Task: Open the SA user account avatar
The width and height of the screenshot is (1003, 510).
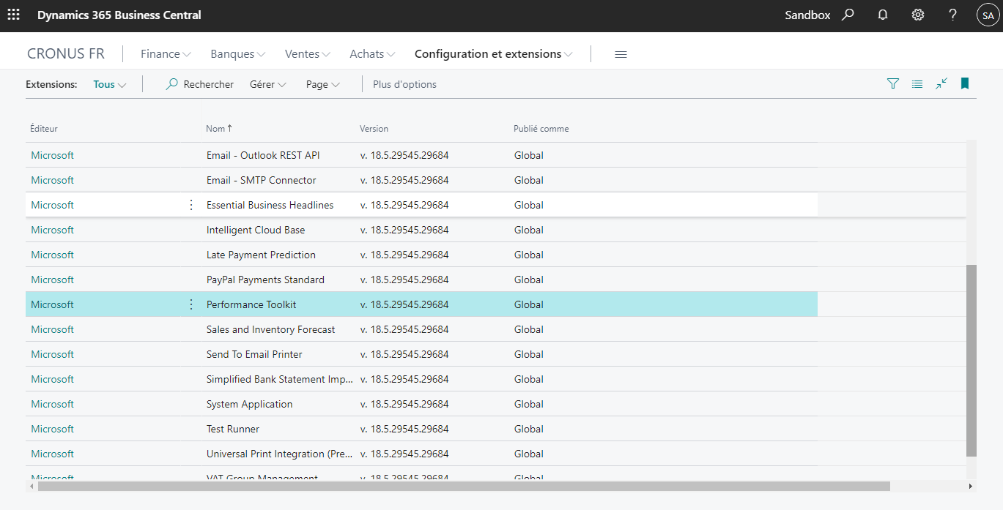Action: click(x=988, y=15)
